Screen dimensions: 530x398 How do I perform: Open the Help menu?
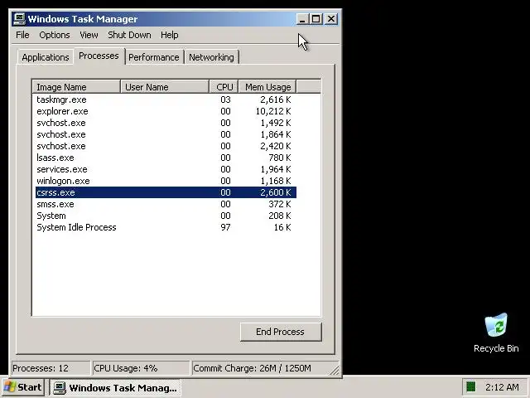[x=169, y=35]
